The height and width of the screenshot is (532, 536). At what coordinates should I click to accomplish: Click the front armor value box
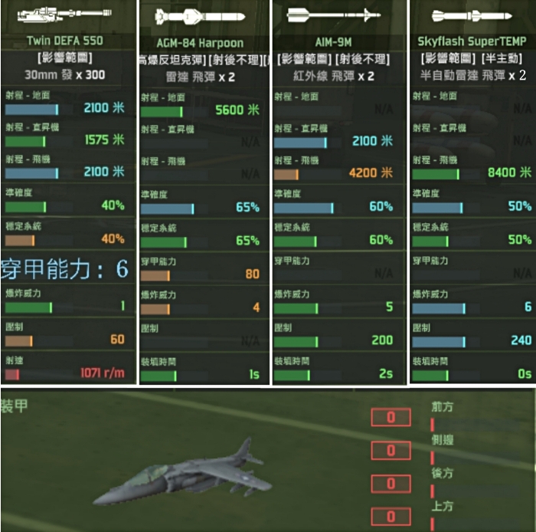pos(391,417)
